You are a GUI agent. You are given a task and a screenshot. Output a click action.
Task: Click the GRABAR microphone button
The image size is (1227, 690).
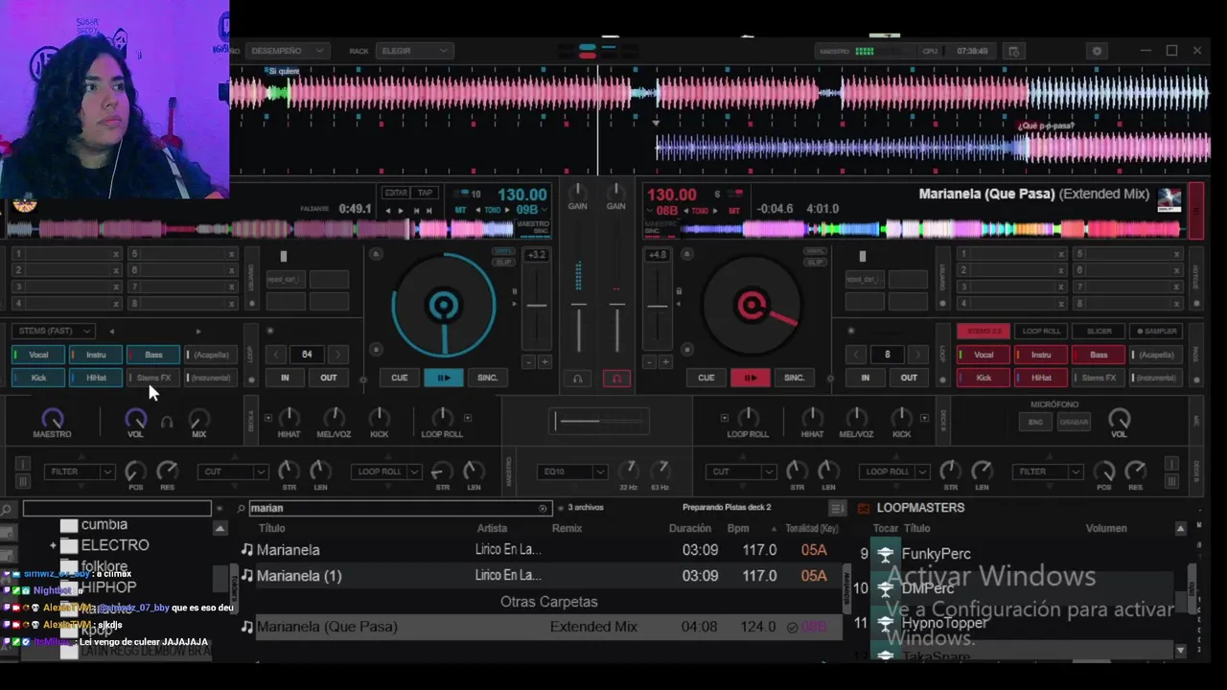pyautogui.click(x=1074, y=422)
